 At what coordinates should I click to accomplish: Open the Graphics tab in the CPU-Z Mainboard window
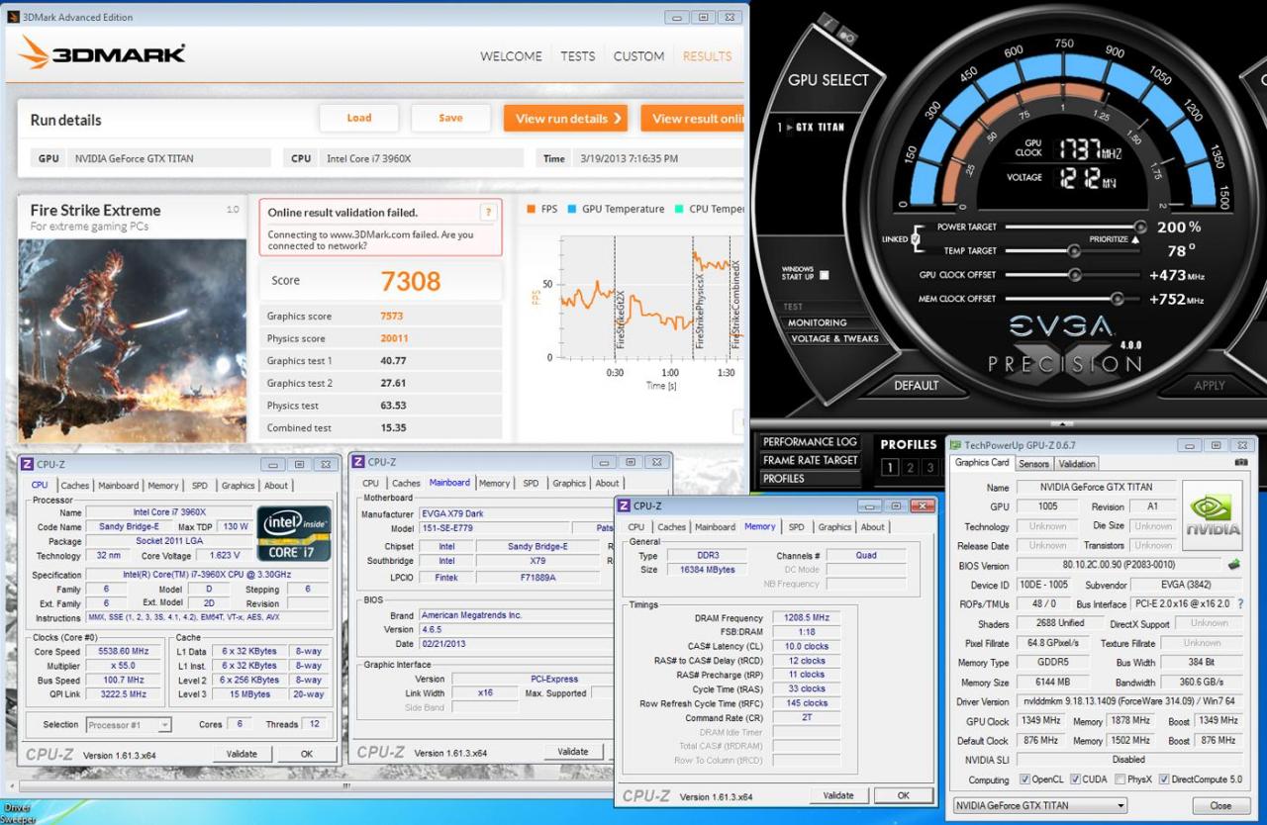569,483
